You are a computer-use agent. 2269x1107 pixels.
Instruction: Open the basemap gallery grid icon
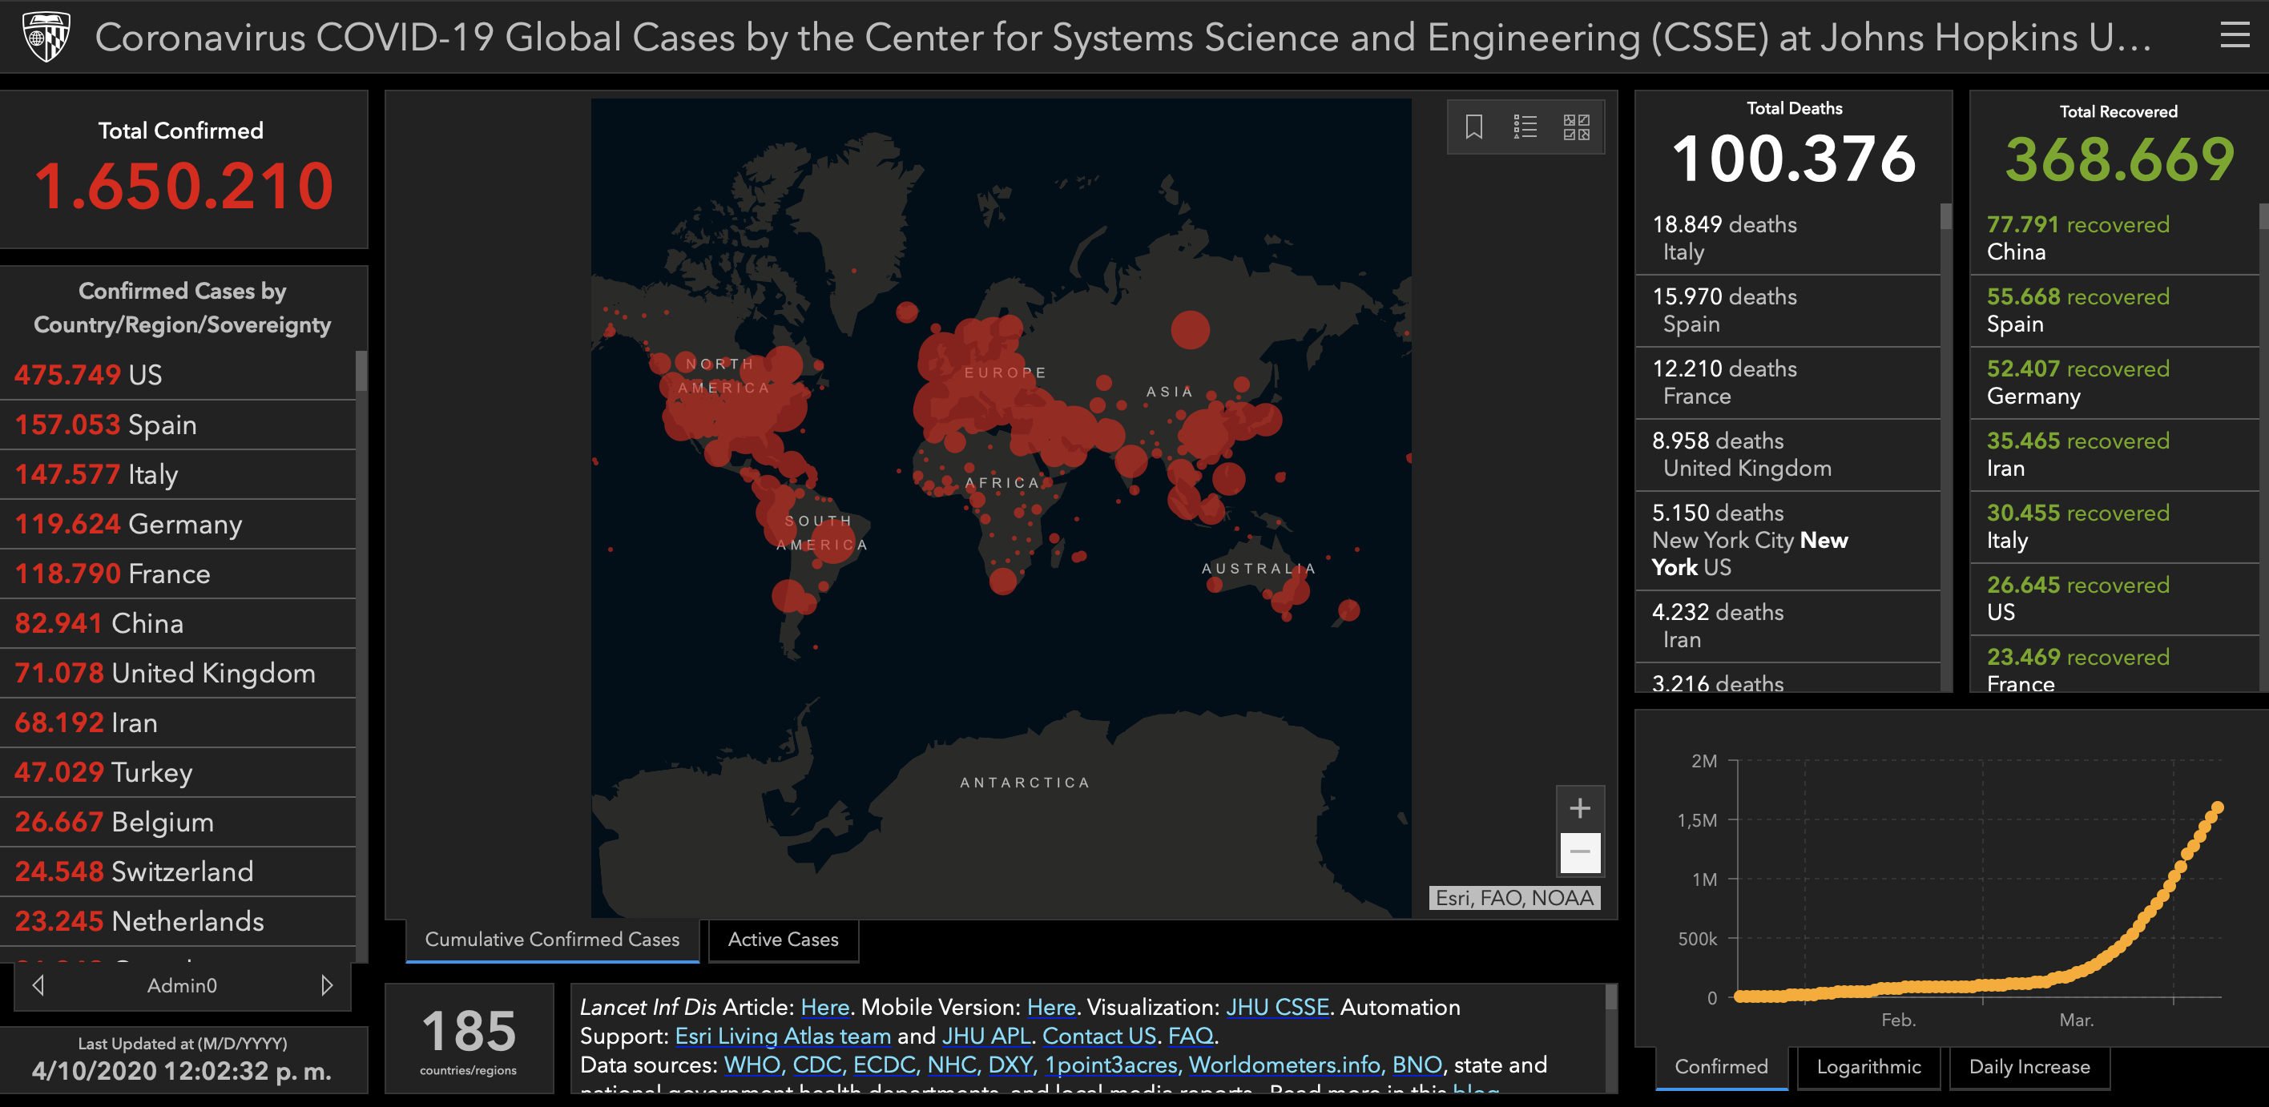pos(1576,127)
